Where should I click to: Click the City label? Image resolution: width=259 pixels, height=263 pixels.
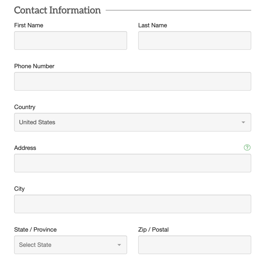(19, 189)
